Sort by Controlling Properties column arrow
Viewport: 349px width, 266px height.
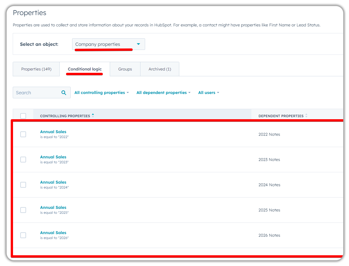(93, 115)
